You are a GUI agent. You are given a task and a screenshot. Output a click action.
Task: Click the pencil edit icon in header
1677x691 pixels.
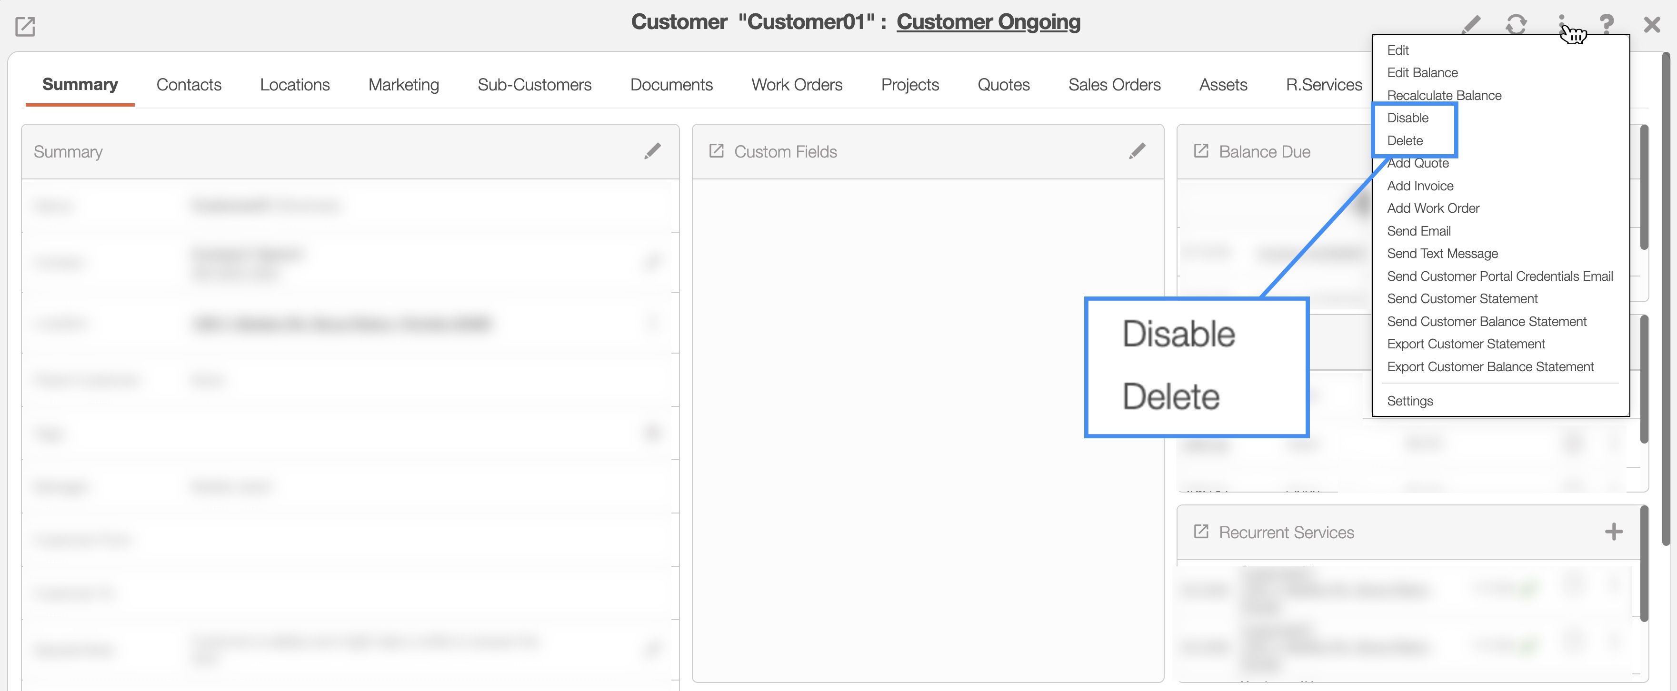click(x=1471, y=24)
